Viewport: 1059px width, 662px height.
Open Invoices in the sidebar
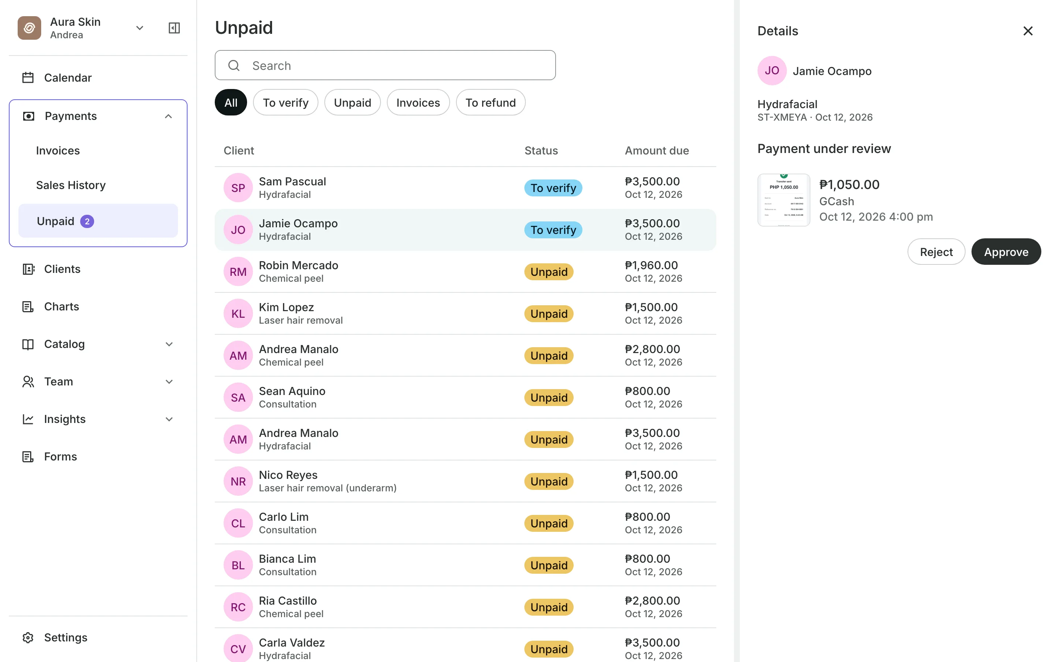coord(98,151)
